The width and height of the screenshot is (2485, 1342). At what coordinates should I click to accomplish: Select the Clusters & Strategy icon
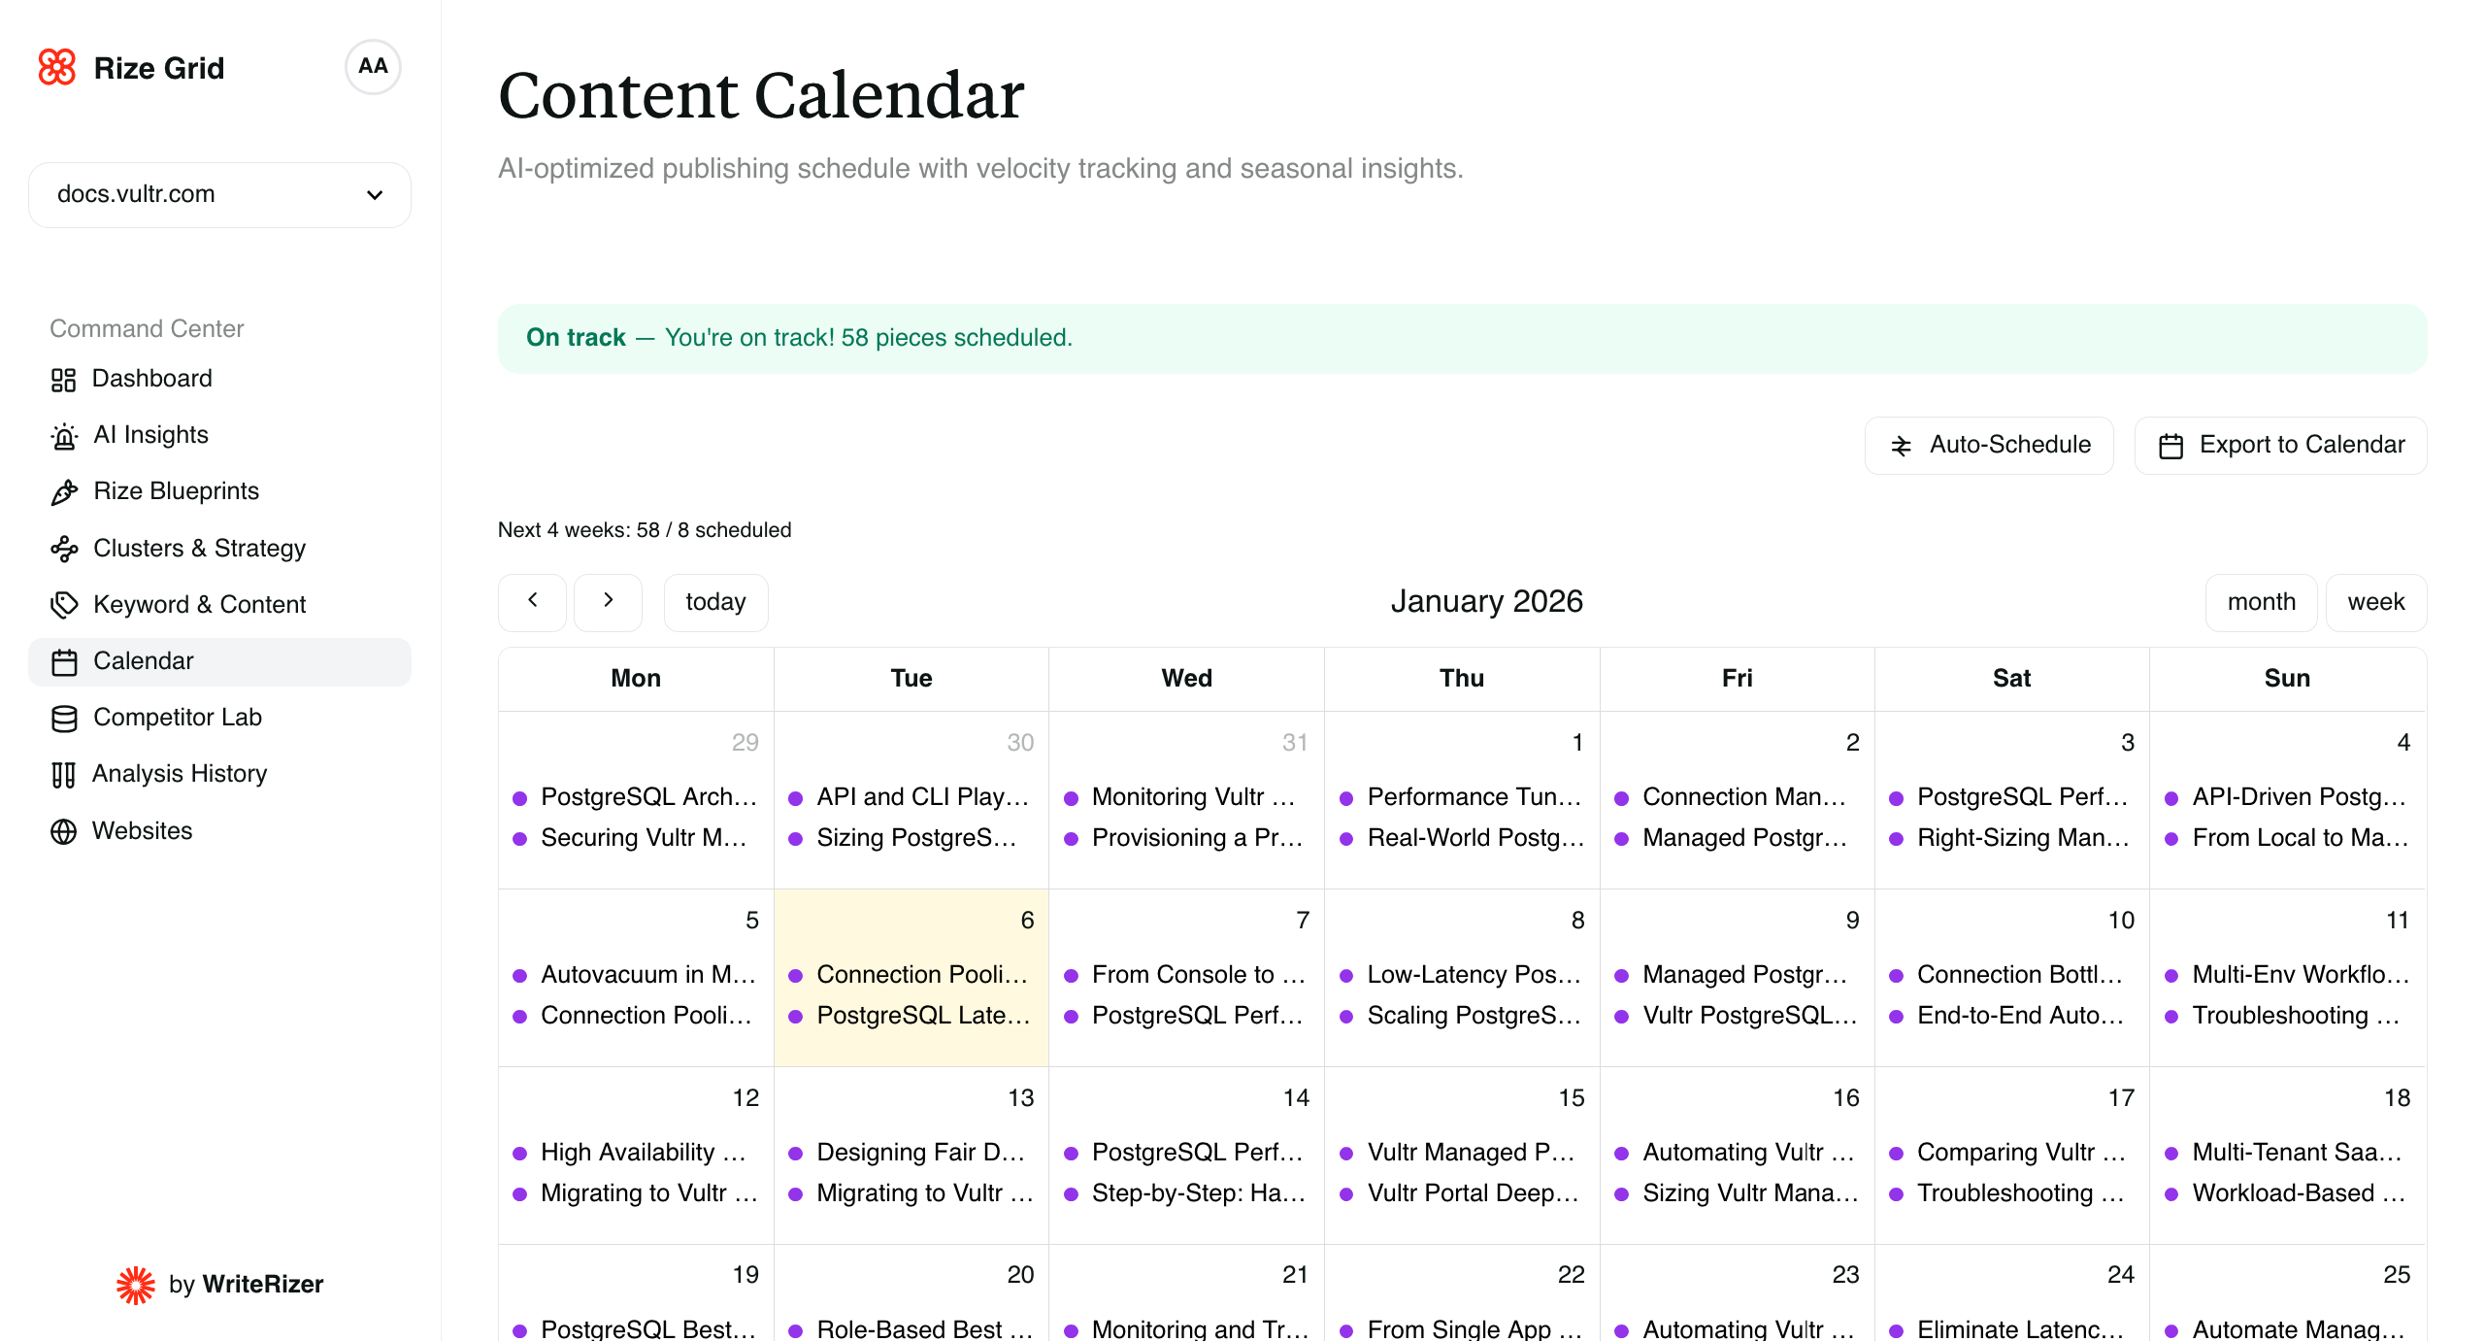tap(64, 548)
